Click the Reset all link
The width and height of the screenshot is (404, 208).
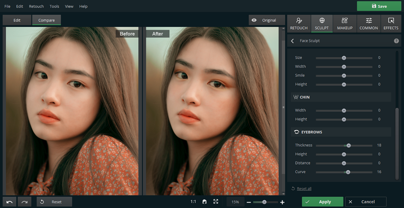click(x=304, y=189)
